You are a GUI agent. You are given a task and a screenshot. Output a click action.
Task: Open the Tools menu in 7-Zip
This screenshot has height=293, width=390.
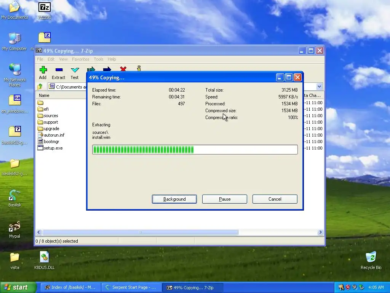[99, 59]
